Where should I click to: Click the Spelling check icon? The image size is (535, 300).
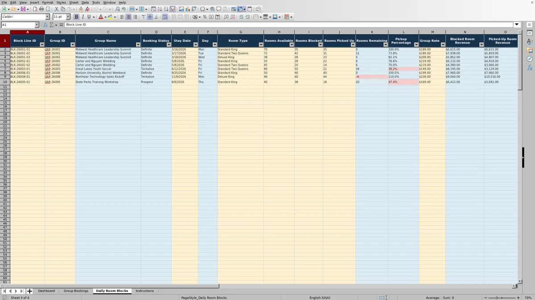(x=123, y=9)
